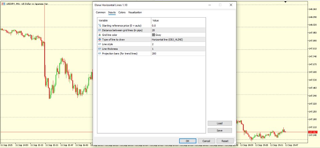
Task: Click the 148.160 price on the chart scale
Action: (x=313, y=9)
